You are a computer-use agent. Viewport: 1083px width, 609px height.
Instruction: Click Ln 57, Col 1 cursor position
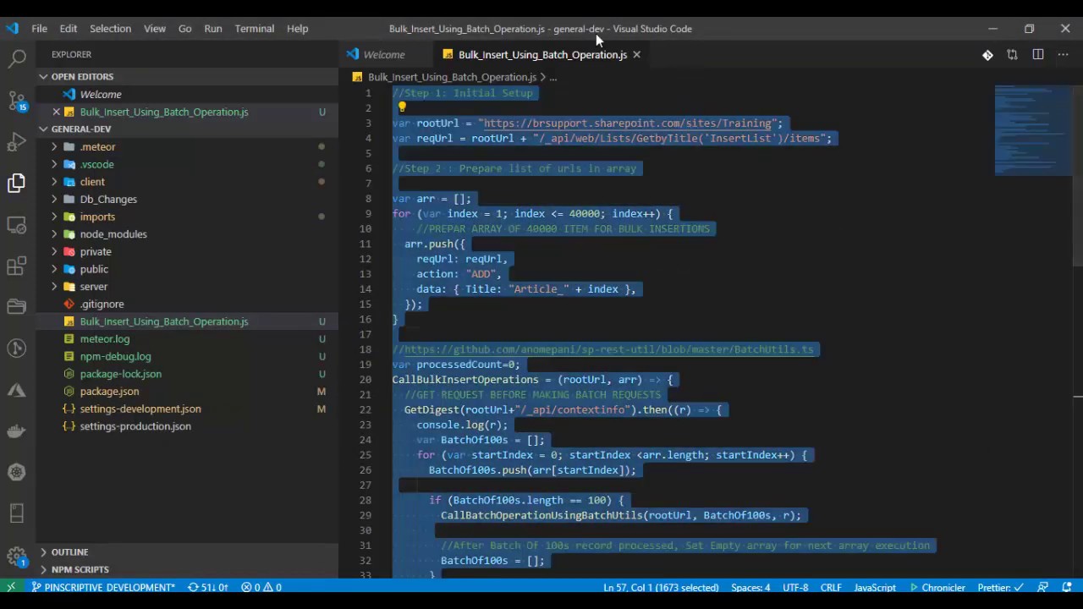pyautogui.click(x=661, y=587)
